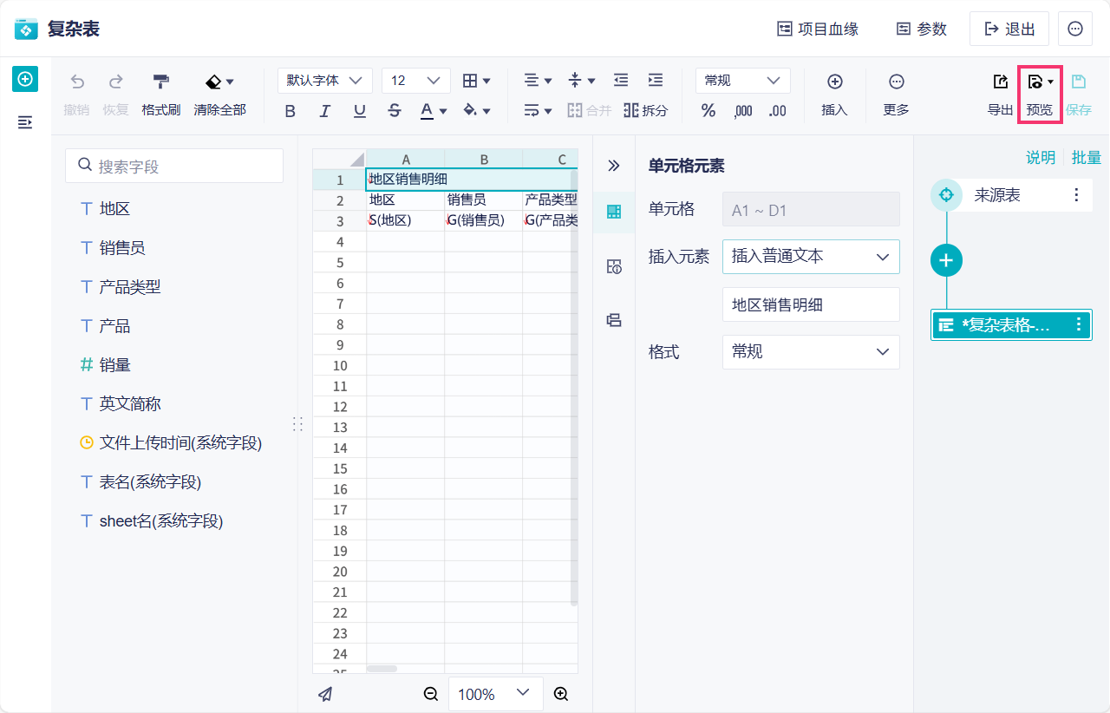This screenshot has width=1110, height=713.
Task: Open the 格式 dropdown in cell panel
Action: pyautogui.click(x=811, y=352)
